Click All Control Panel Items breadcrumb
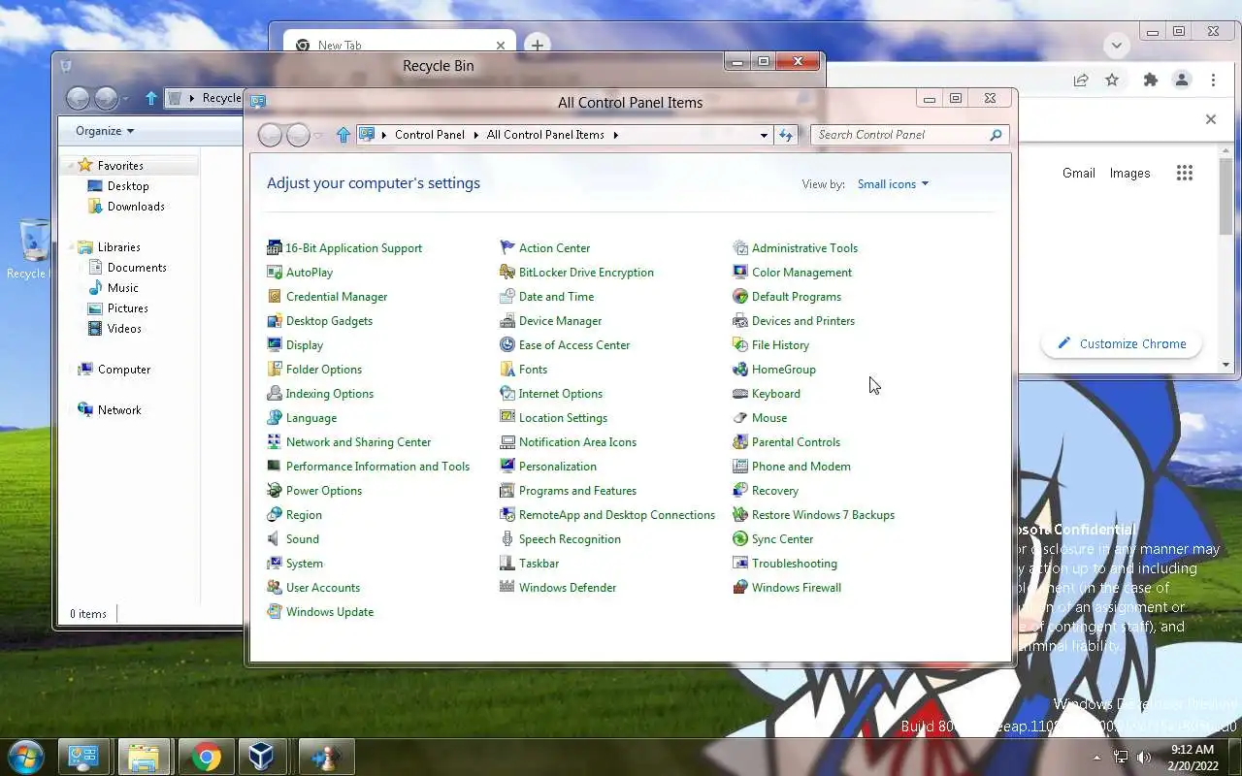 coord(545,135)
